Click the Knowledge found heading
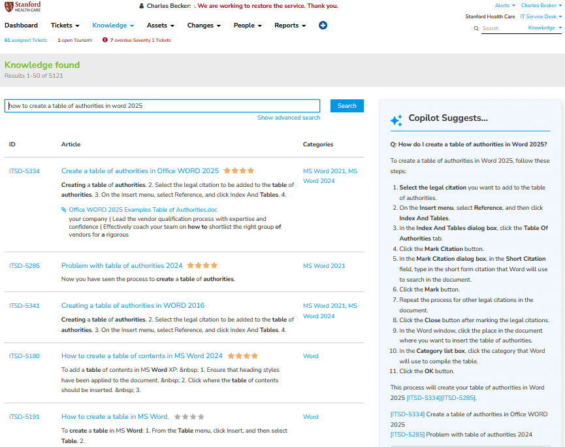The height and width of the screenshot is (447, 565). [42, 65]
